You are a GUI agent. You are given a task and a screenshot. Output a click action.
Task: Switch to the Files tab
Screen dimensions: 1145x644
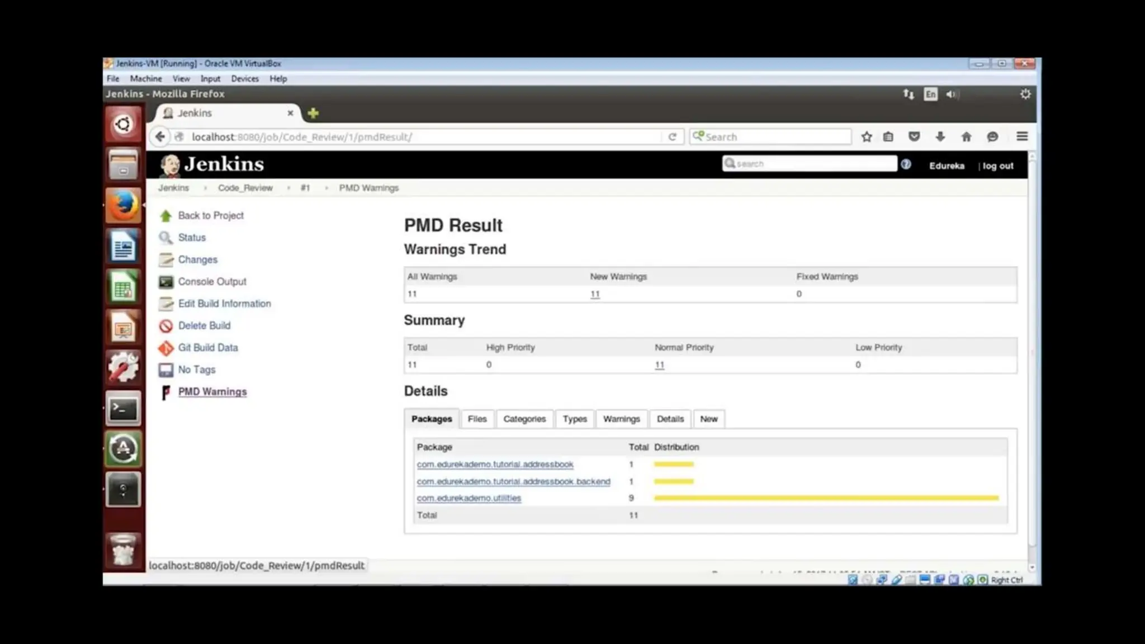click(477, 419)
